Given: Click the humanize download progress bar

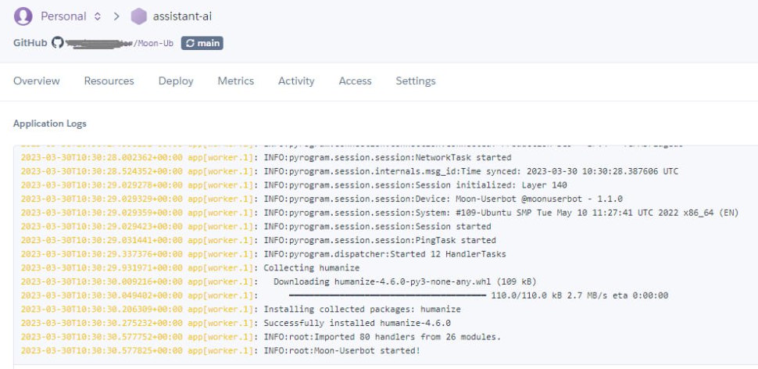Looking at the screenshot, I should click(387, 296).
